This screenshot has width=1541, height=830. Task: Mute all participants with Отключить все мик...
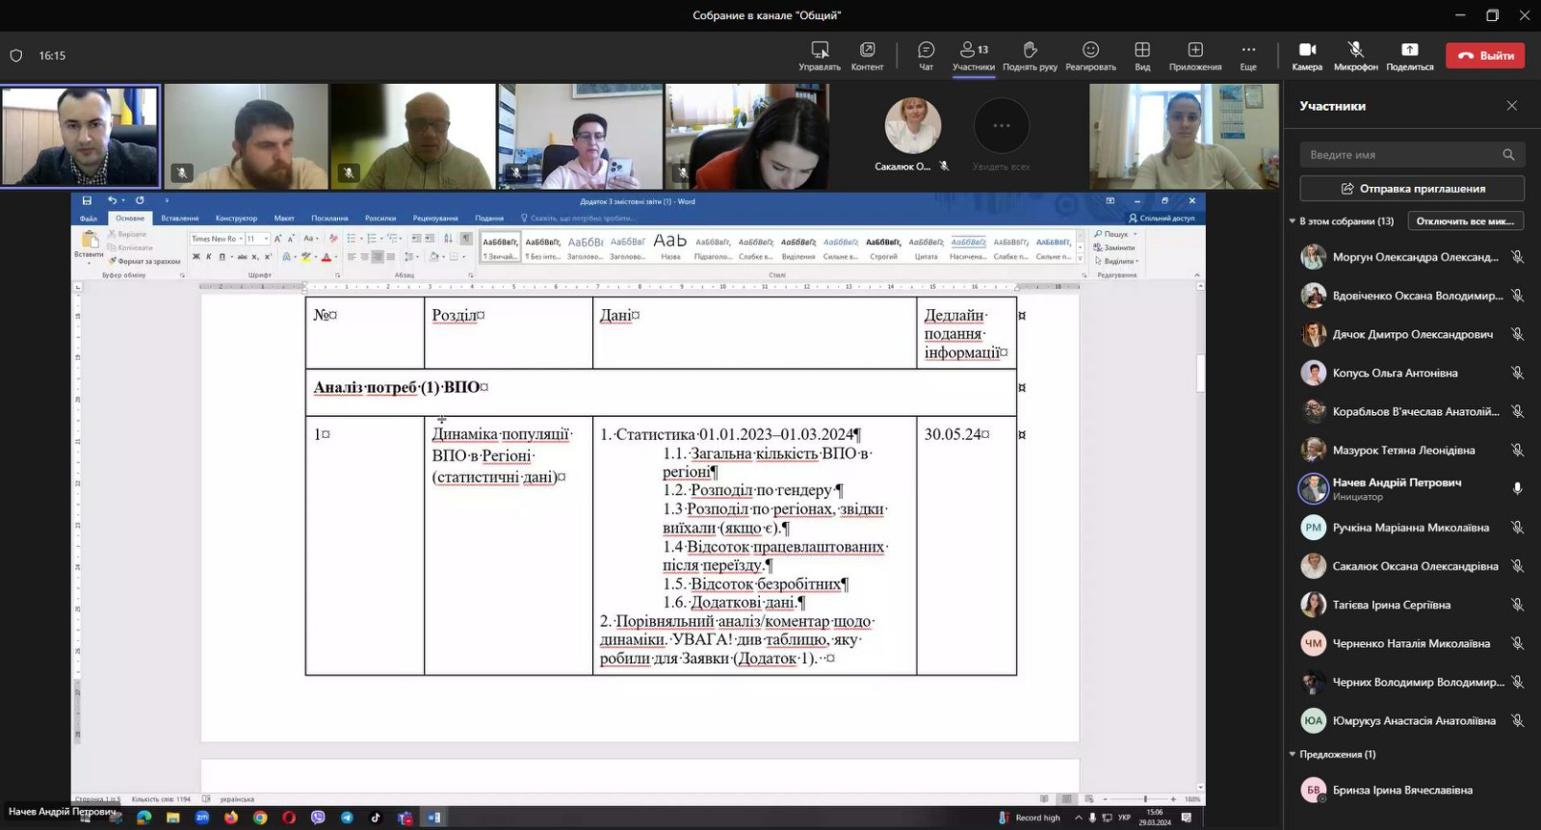point(1465,221)
